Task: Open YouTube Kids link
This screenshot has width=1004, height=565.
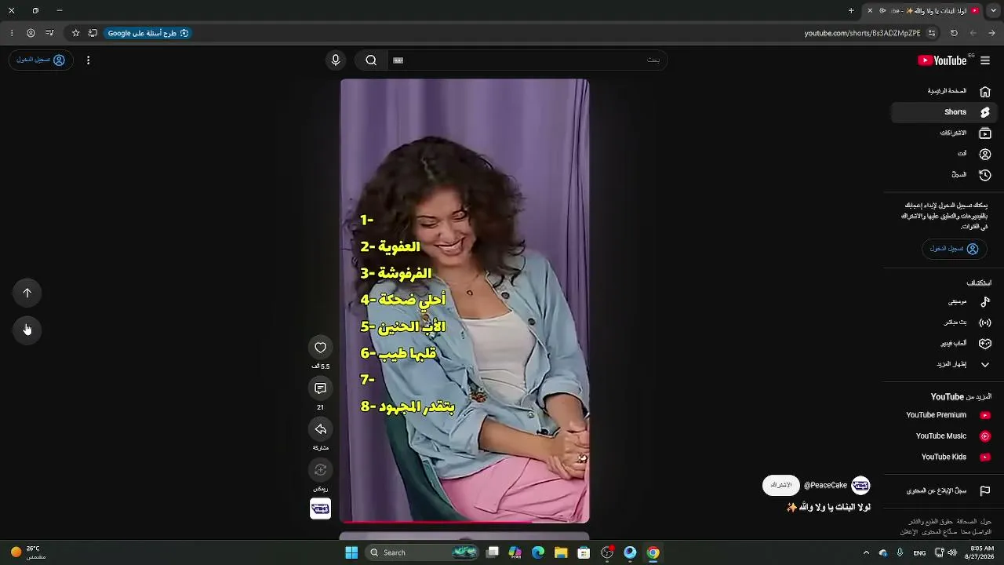Action: [944, 457]
